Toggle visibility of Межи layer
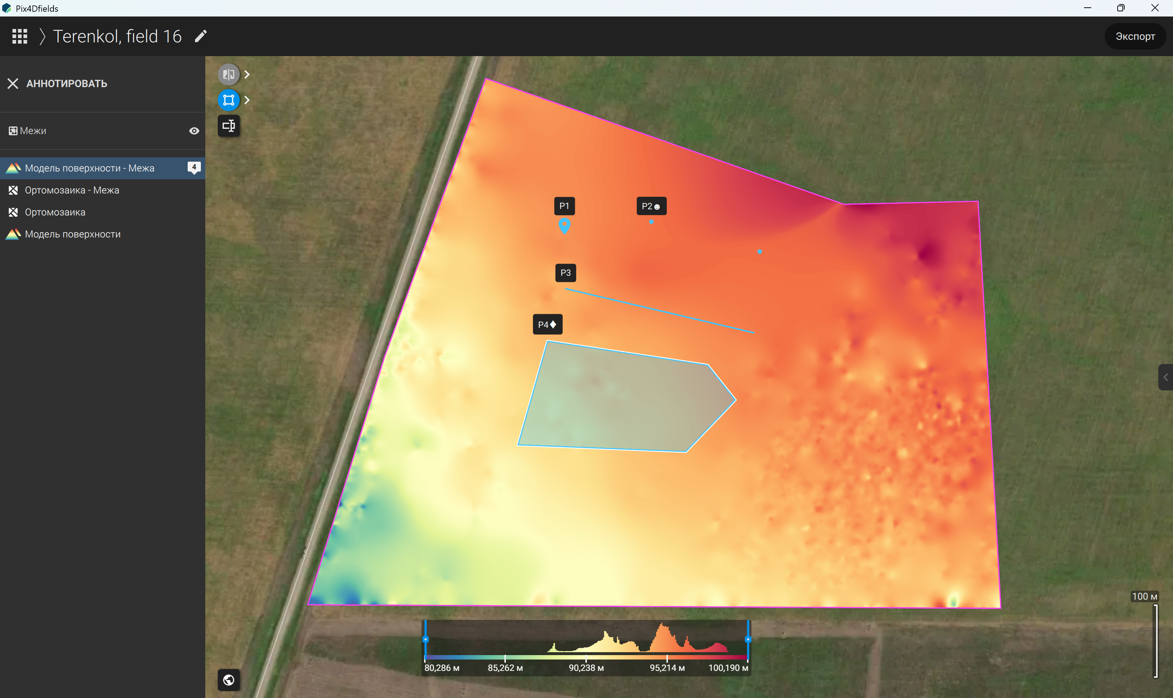Image resolution: width=1173 pixels, height=698 pixels. (x=194, y=131)
